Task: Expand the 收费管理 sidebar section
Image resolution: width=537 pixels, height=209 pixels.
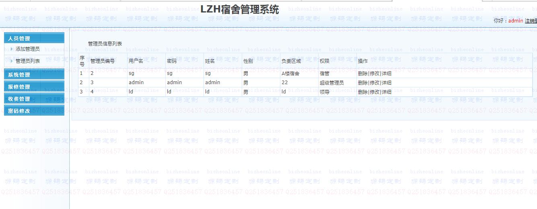Action: 34,99
